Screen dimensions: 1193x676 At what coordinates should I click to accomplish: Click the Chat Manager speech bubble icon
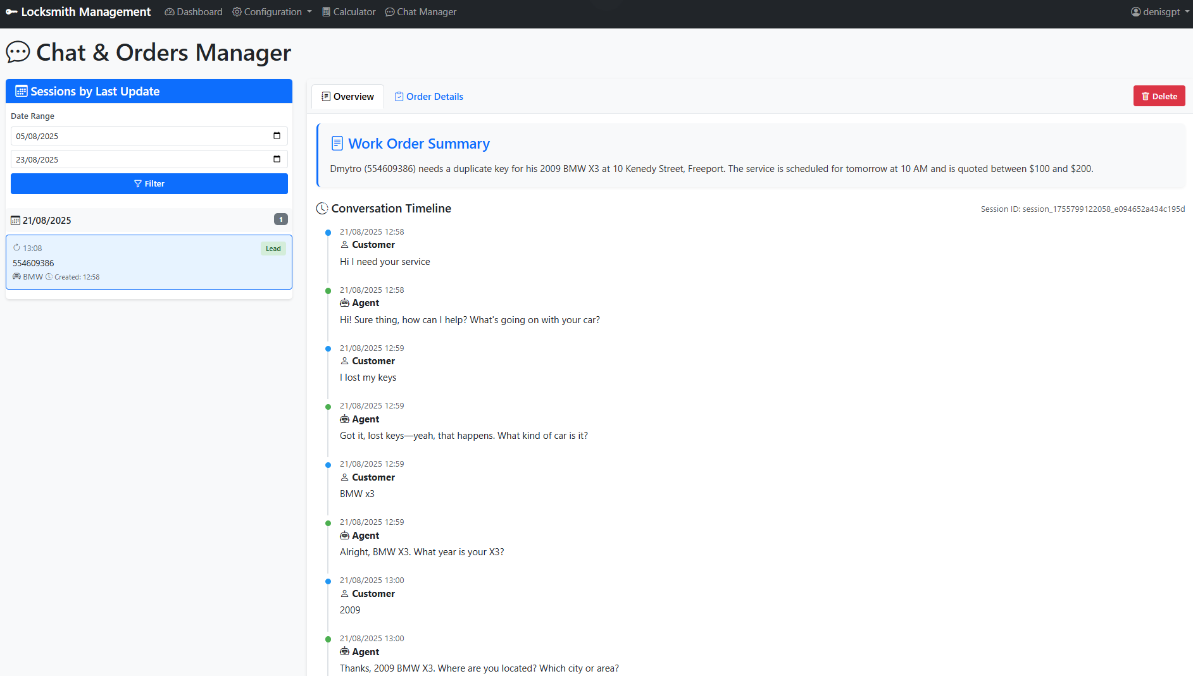[x=390, y=11]
